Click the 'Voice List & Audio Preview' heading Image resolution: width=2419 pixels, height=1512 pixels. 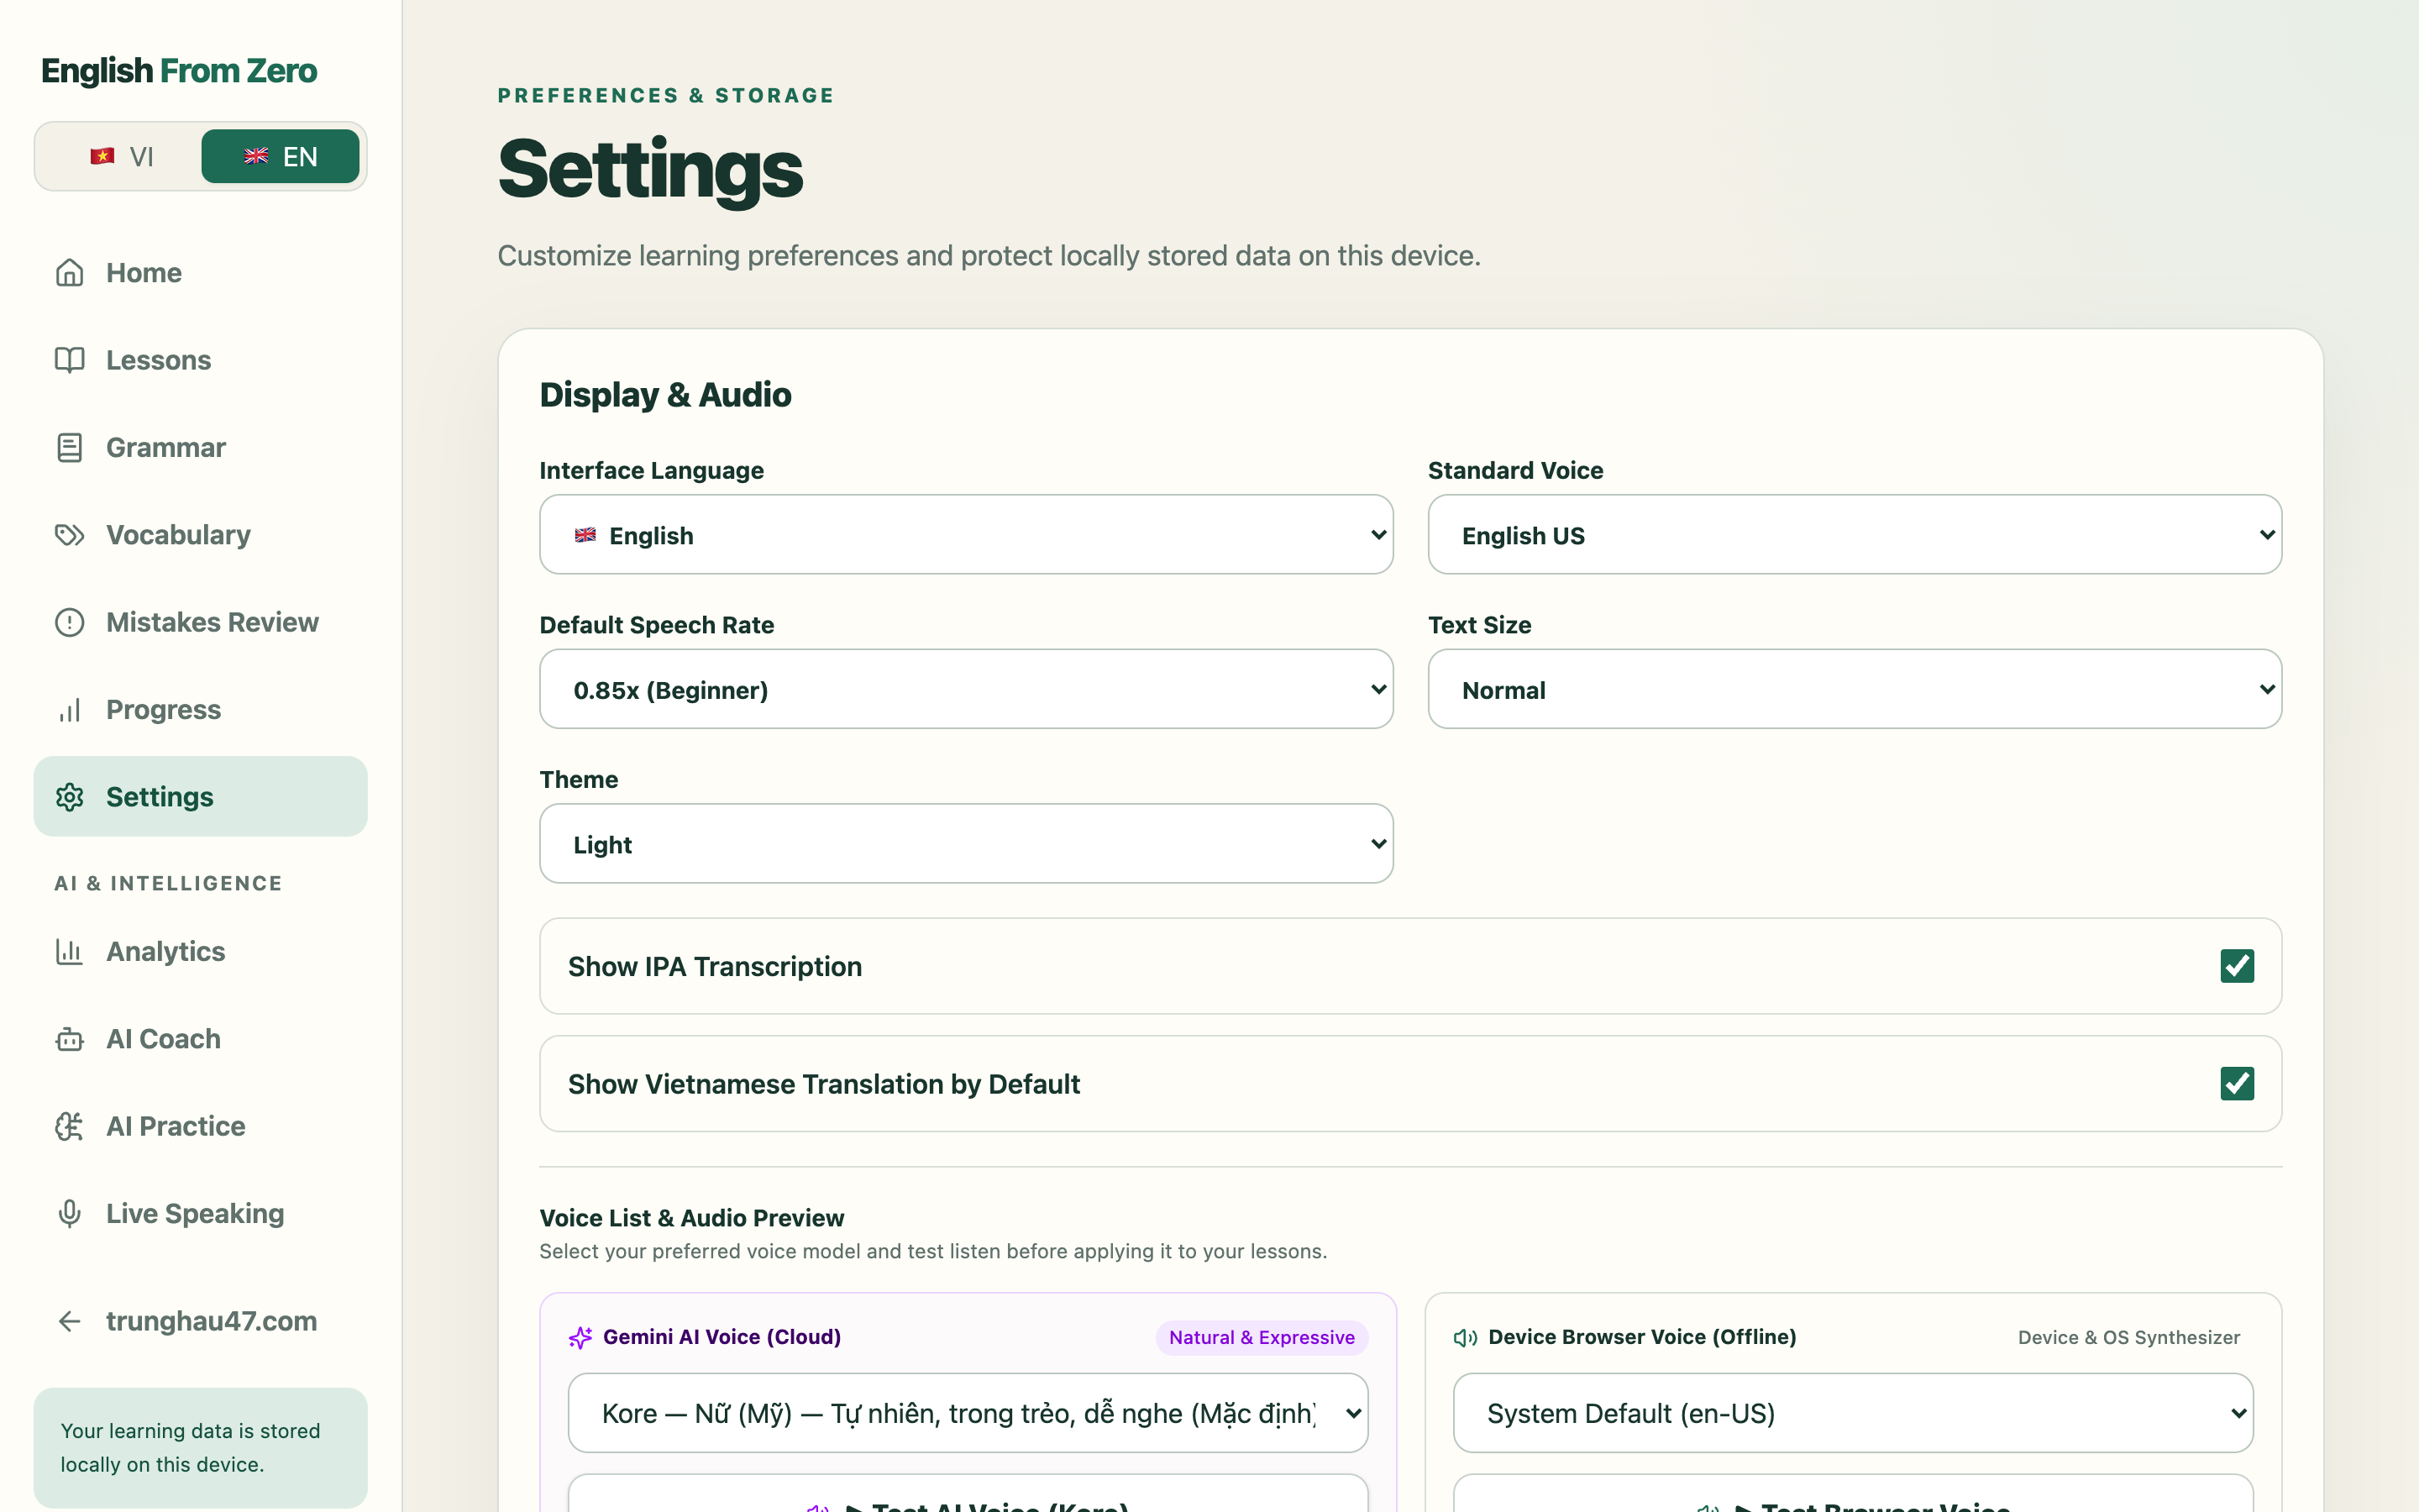click(692, 1218)
